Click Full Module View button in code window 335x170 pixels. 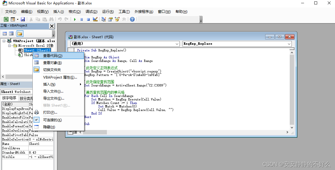(75, 132)
